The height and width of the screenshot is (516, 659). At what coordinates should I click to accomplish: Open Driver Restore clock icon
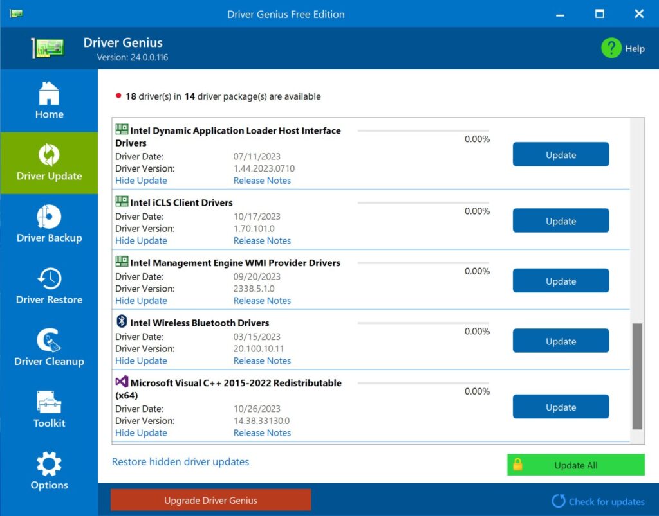pos(49,278)
